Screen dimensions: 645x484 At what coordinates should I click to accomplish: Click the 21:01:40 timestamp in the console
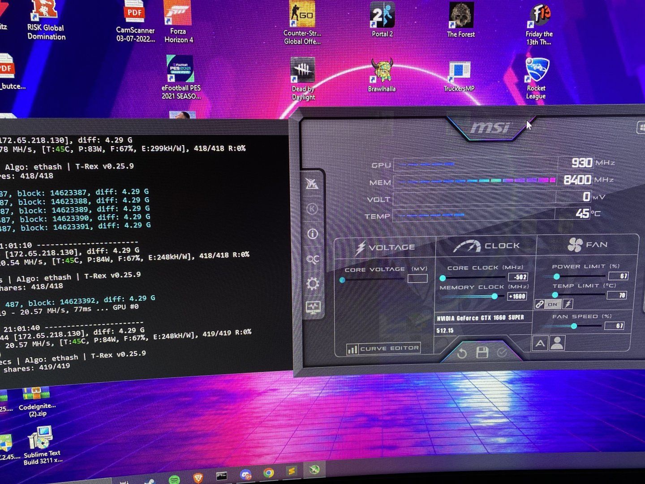pyautogui.click(x=21, y=329)
